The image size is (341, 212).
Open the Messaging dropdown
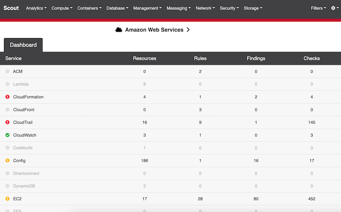(x=179, y=8)
